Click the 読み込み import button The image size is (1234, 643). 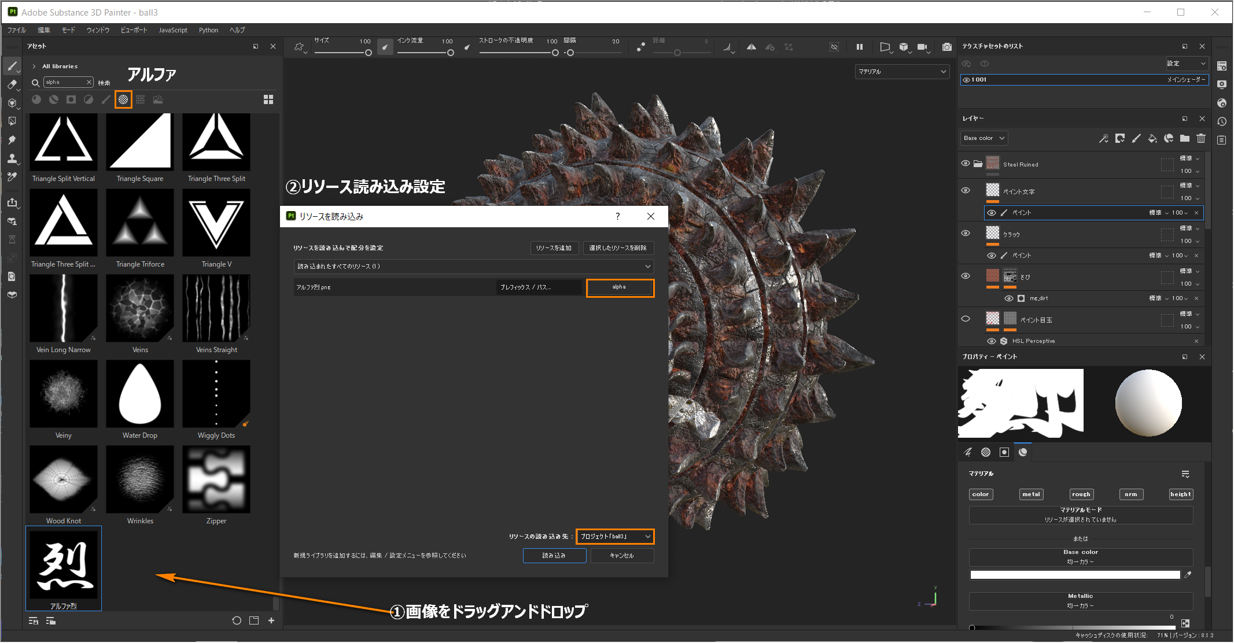[554, 556]
